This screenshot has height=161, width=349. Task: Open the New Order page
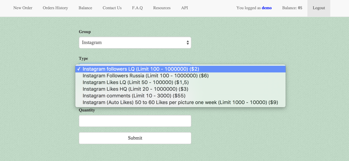pyautogui.click(x=23, y=8)
